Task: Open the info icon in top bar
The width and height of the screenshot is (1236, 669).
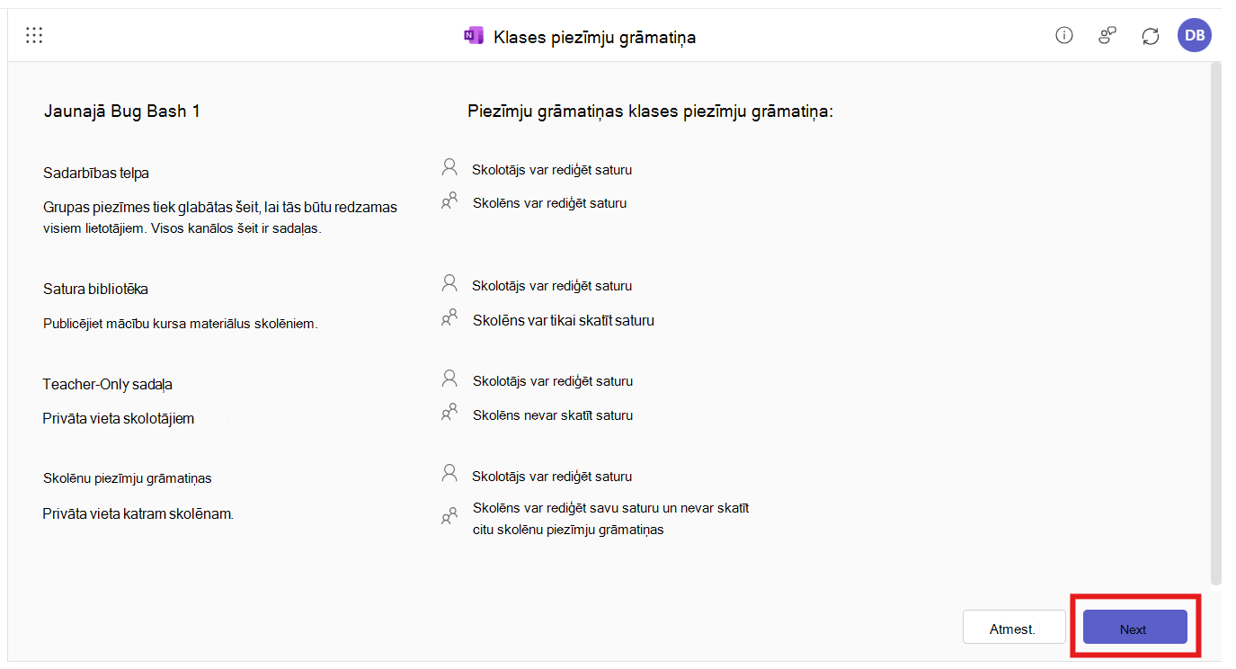Action: (1064, 36)
